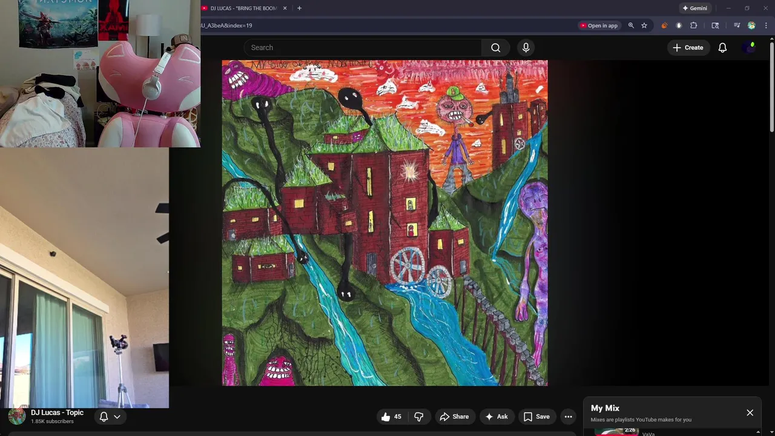The width and height of the screenshot is (775, 436).
Task: Click the browser address bar URL
Action: tap(226, 25)
